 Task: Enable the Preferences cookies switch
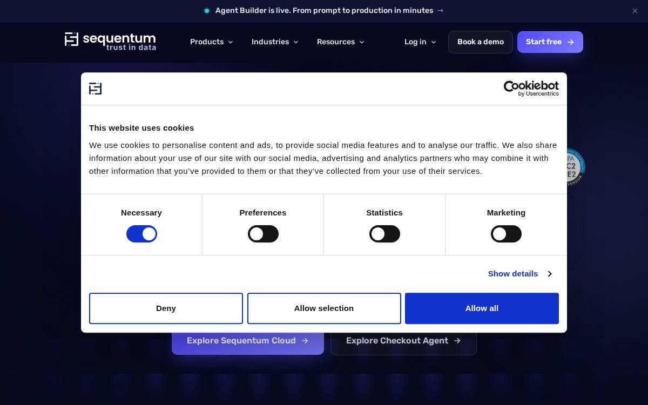(x=263, y=234)
